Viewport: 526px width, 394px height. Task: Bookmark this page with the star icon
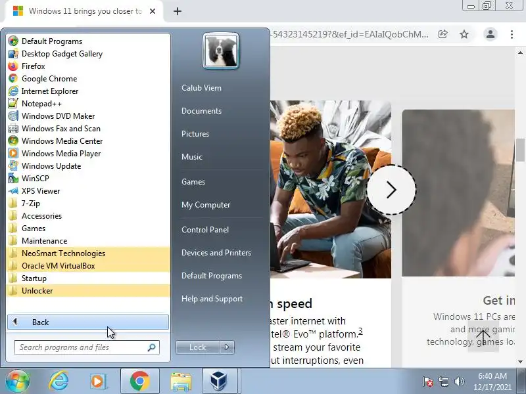click(464, 34)
